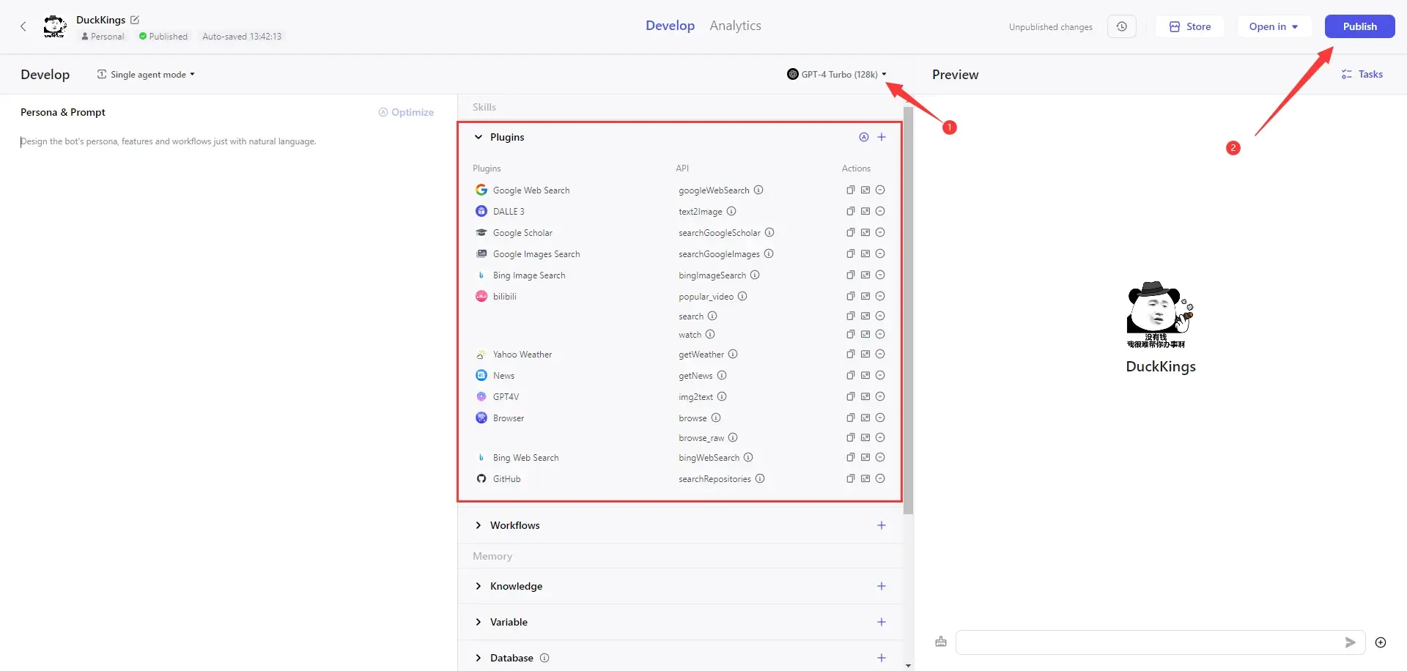Image resolution: width=1407 pixels, height=671 pixels.
Task: Expand the Workflows section
Action: (479, 525)
